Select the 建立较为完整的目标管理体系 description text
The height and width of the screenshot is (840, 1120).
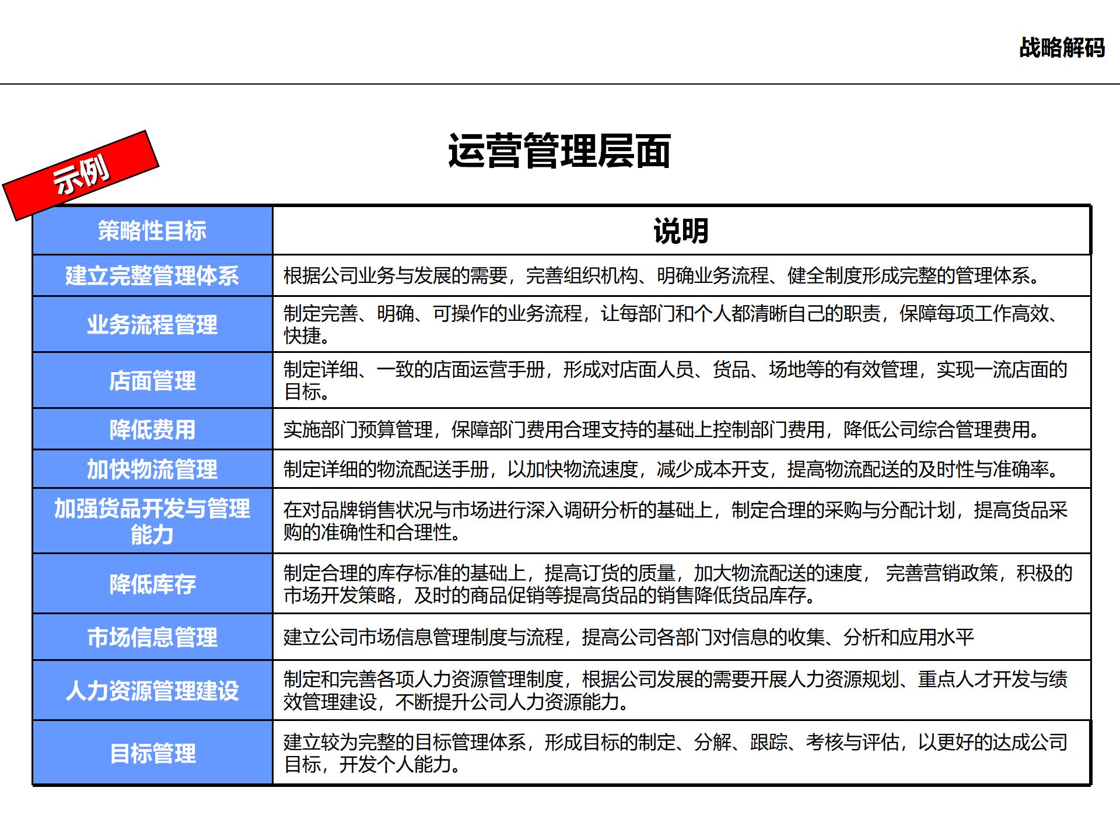click(x=675, y=753)
